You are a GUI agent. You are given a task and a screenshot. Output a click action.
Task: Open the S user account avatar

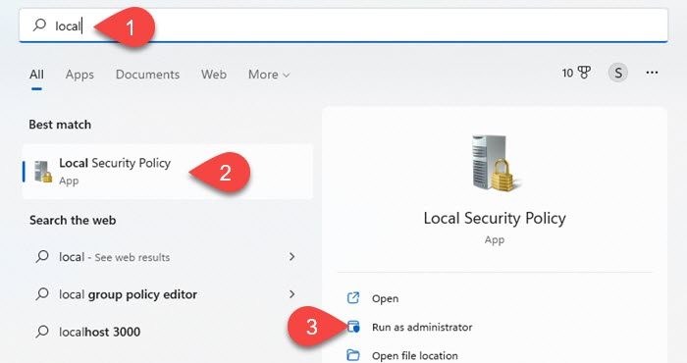(618, 73)
